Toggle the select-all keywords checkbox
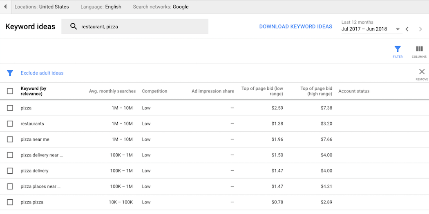This screenshot has width=429, height=214. coord(10,91)
